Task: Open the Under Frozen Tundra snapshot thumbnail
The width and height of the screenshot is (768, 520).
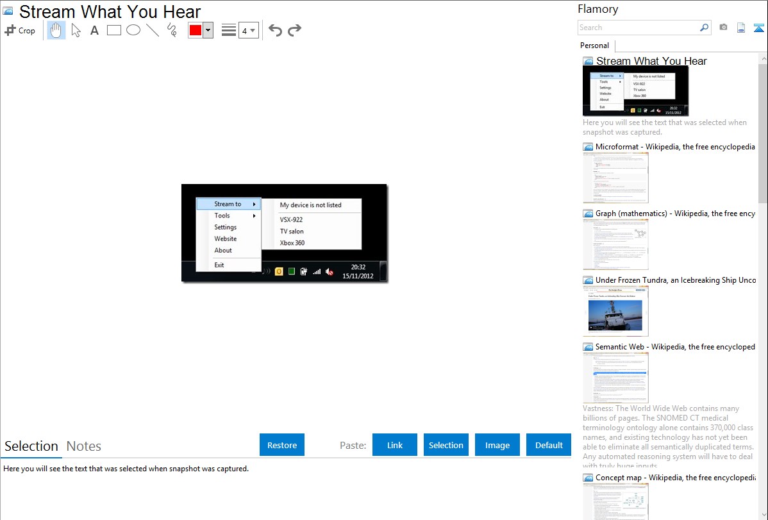Action: 615,311
